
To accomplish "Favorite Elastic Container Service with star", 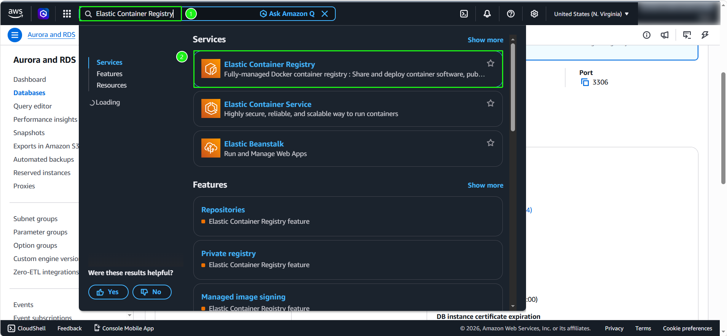I will [x=491, y=103].
